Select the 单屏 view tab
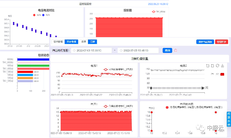The width and height of the screenshot is (231, 138). tap(83, 42)
